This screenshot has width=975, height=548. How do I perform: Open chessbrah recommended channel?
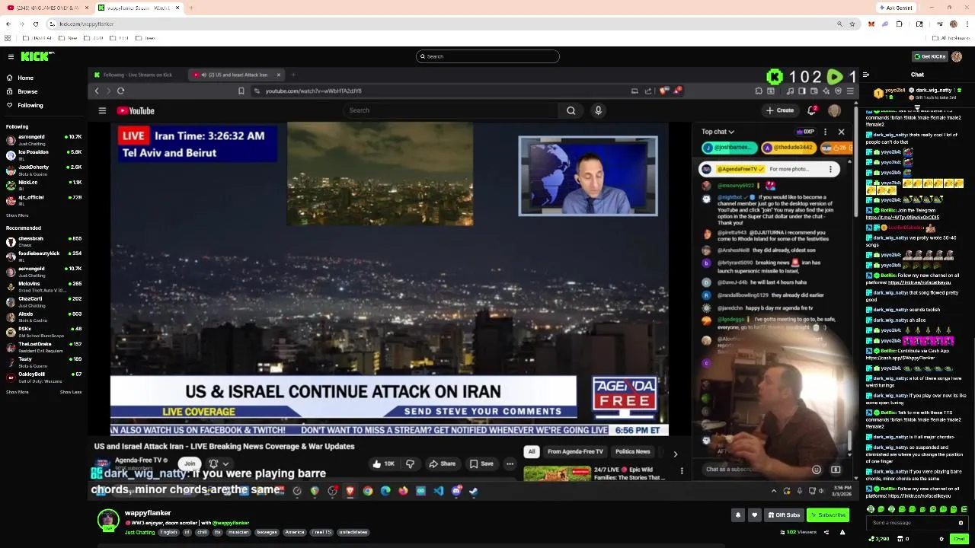tap(43, 241)
